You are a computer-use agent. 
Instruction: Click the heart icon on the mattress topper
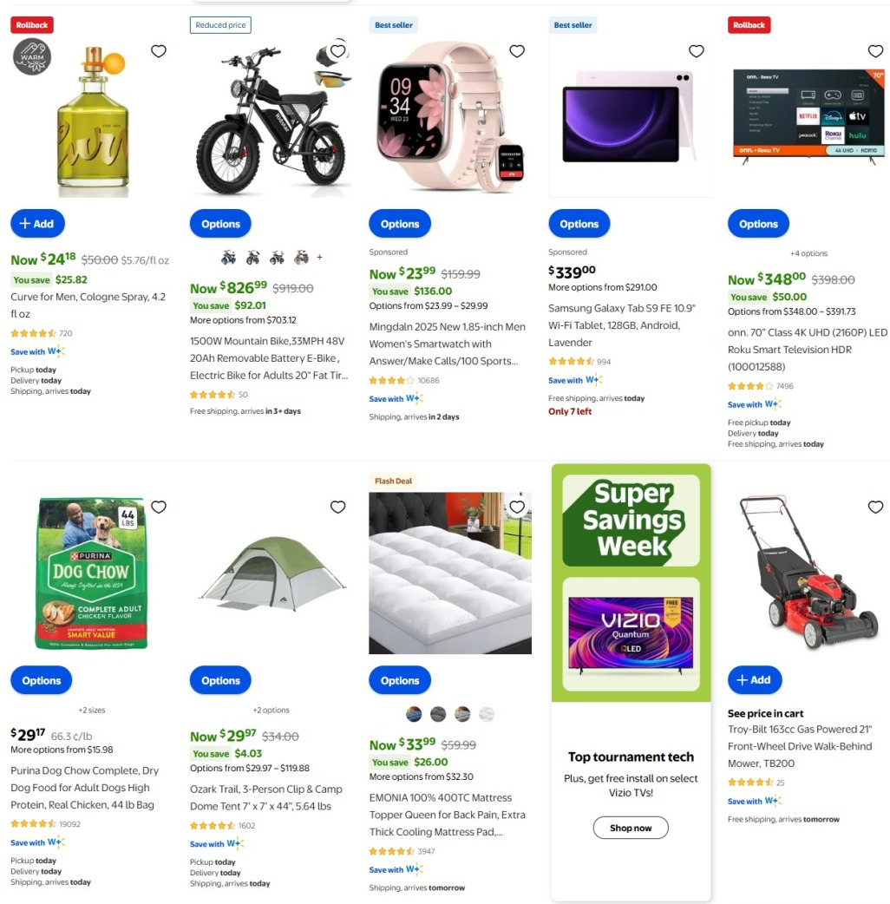click(517, 507)
